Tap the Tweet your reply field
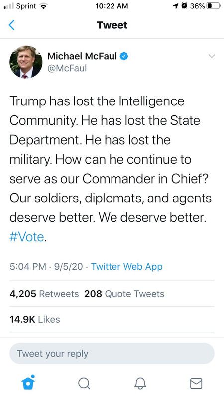This screenshot has width=224, height=398. [x=112, y=354]
